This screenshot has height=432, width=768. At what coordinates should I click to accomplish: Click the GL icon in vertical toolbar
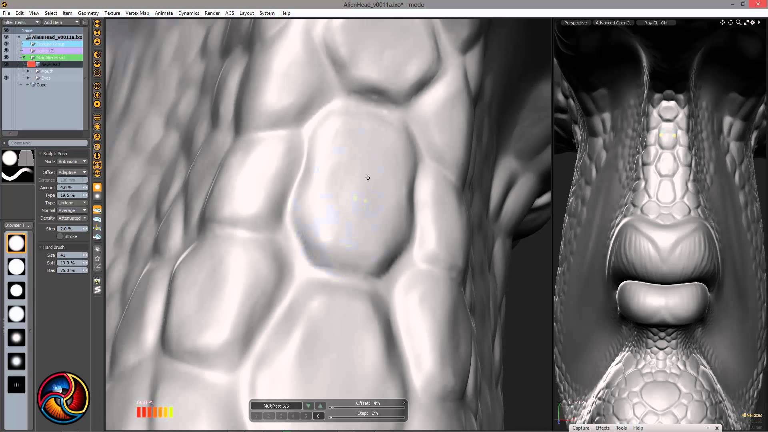[x=97, y=147]
